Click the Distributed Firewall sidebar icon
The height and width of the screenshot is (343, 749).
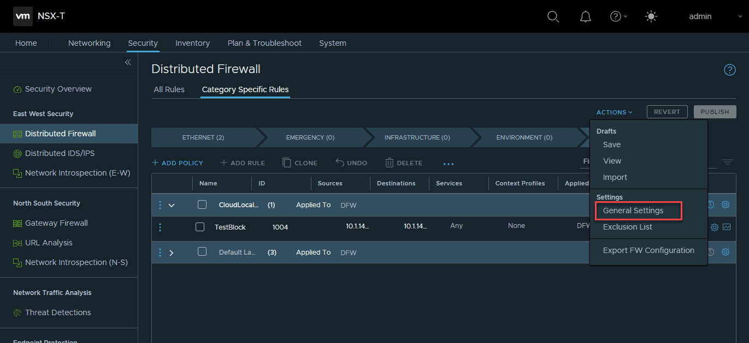click(x=17, y=134)
